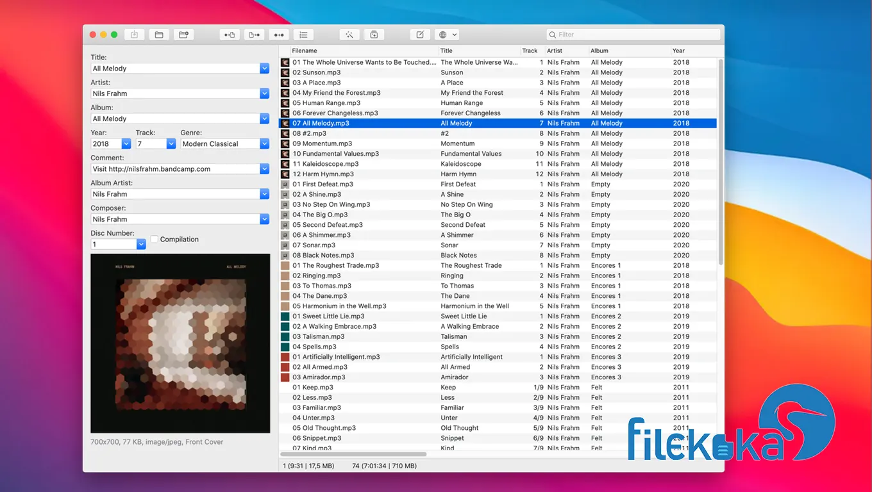Image resolution: width=872 pixels, height=492 pixels.
Task: Click the horizontal scrollbar below the file list
Action: pyautogui.click(x=355, y=454)
